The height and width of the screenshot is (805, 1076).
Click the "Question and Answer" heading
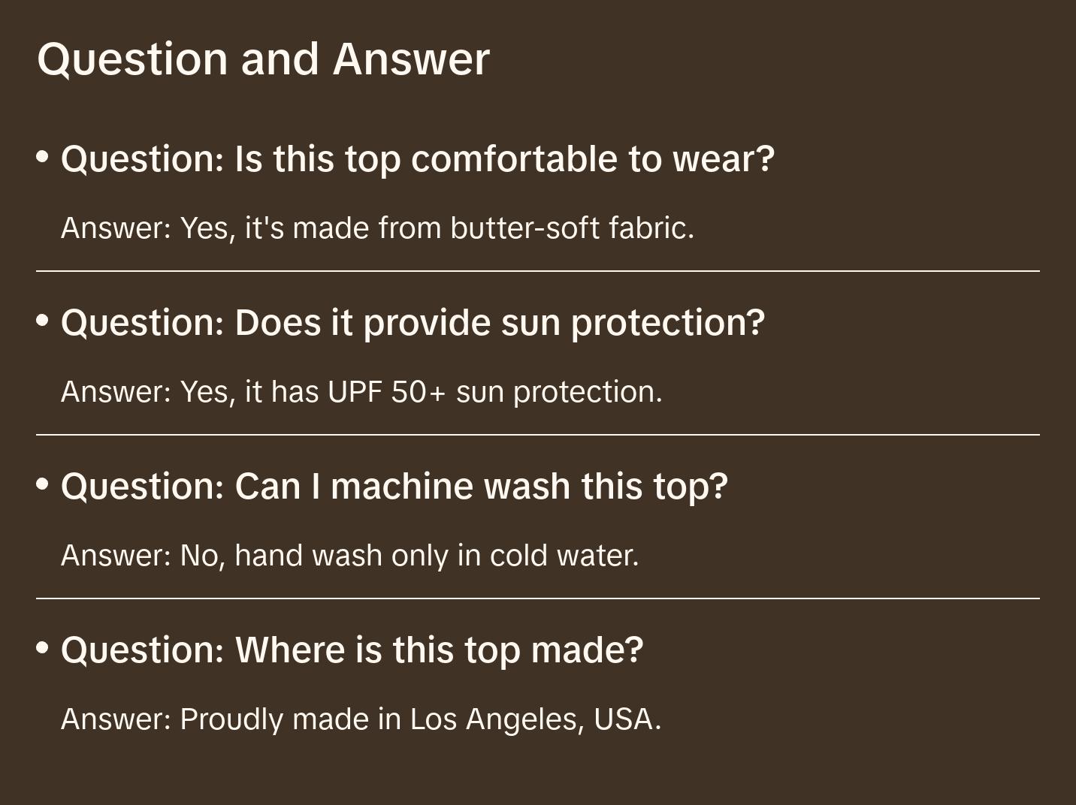[263, 59]
